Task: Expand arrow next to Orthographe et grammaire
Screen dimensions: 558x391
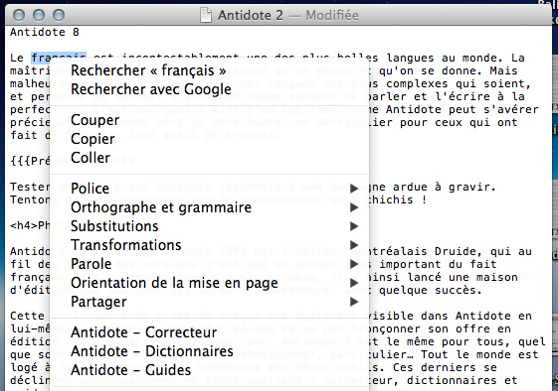Action: (x=354, y=207)
